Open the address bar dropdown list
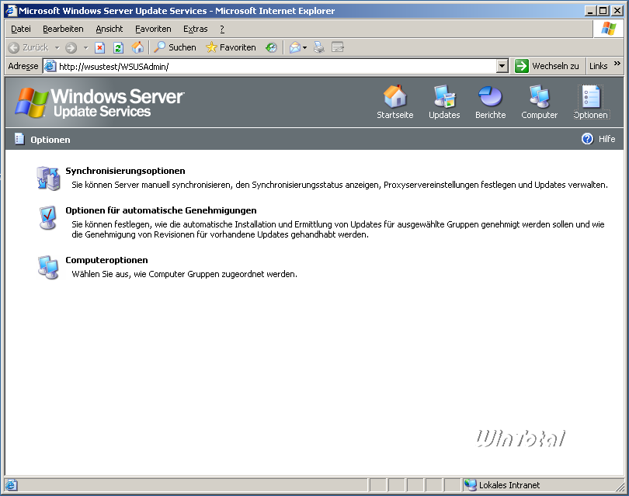The image size is (629, 496). 502,66
